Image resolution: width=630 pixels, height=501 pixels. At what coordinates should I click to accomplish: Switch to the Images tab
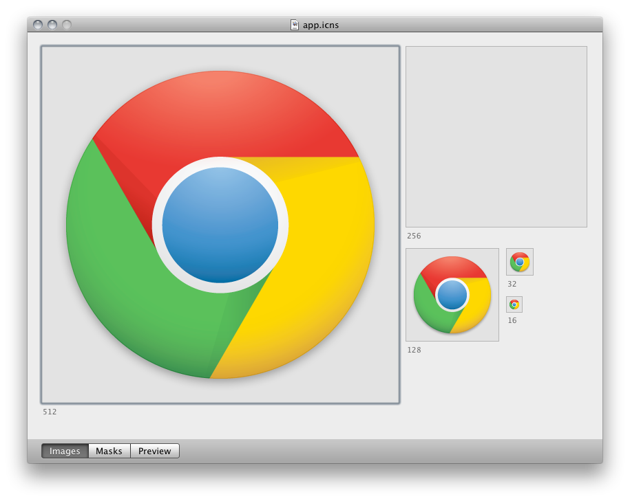pos(65,451)
